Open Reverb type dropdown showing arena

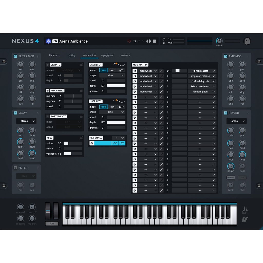pyautogui.click(x=237, y=121)
